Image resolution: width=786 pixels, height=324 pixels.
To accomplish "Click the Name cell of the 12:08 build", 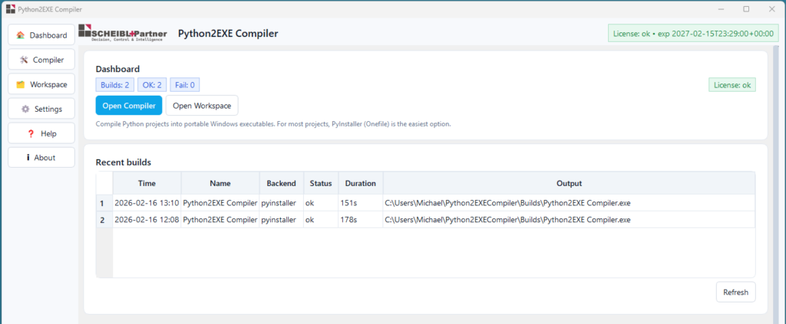I will pos(220,220).
